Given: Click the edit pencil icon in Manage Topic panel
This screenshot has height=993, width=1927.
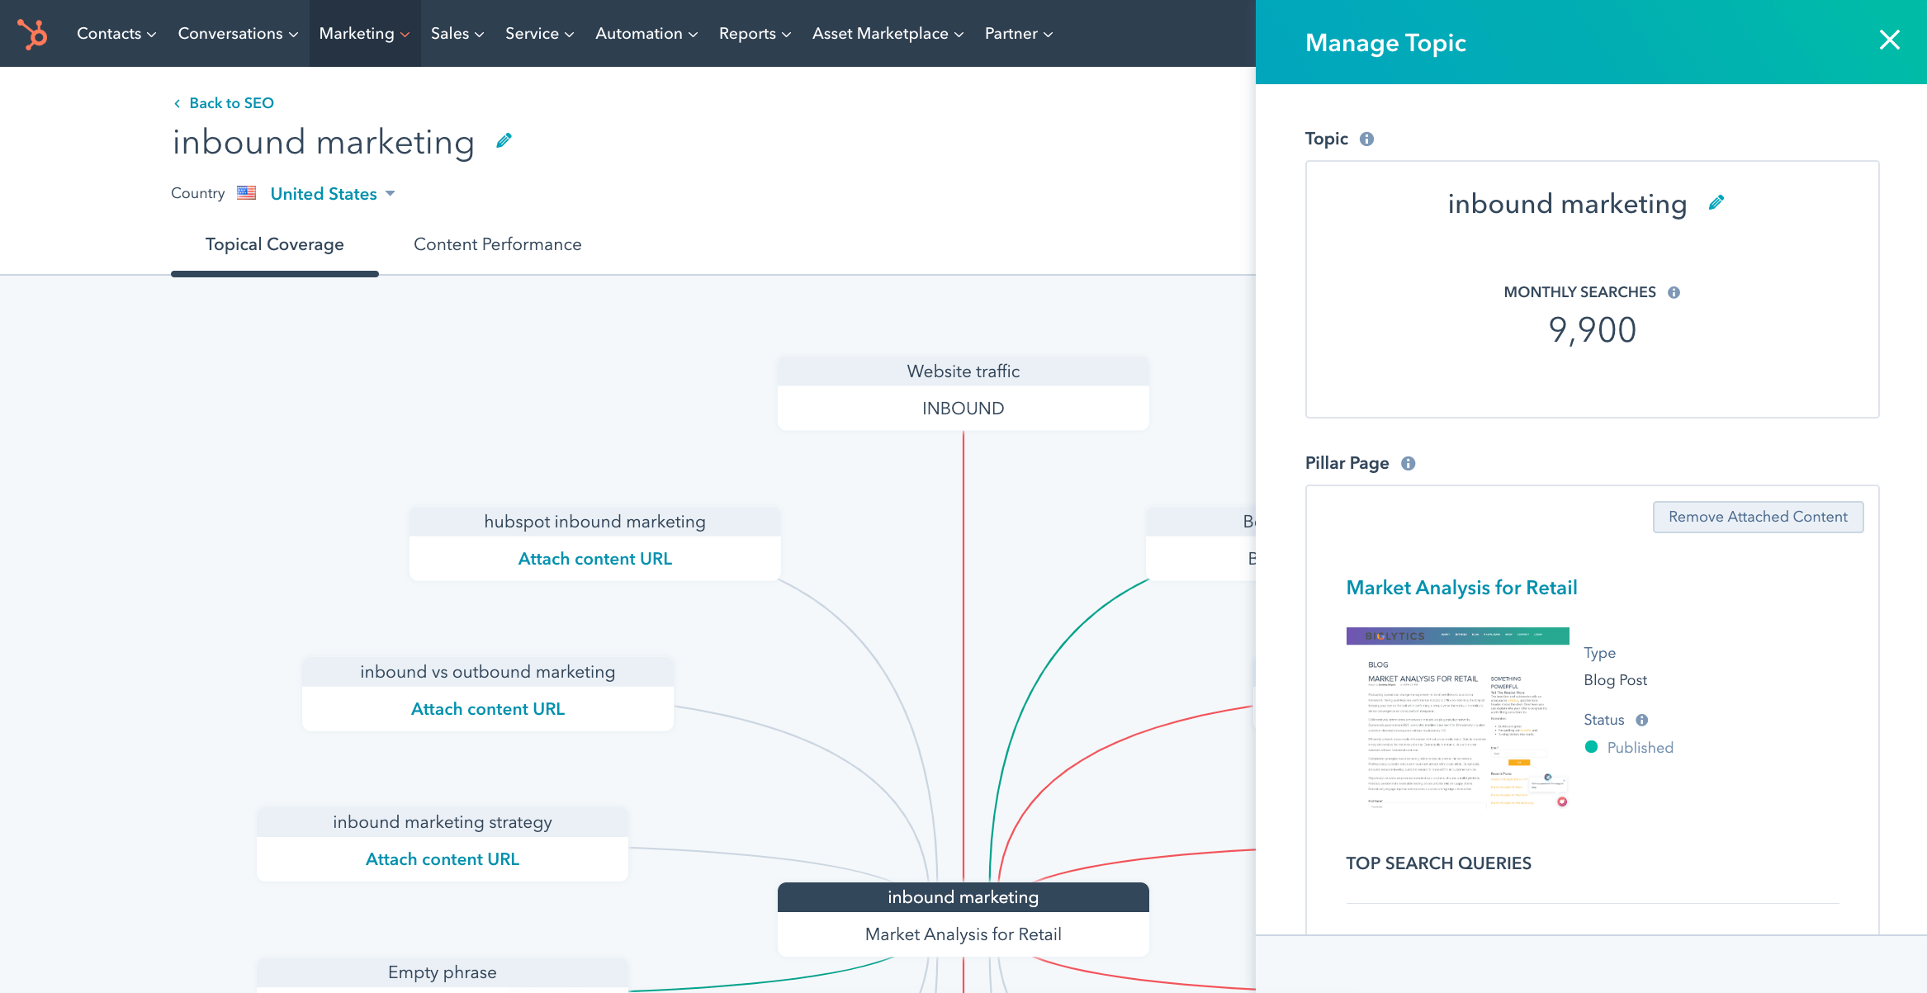Looking at the screenshot, I should 1718,201.
